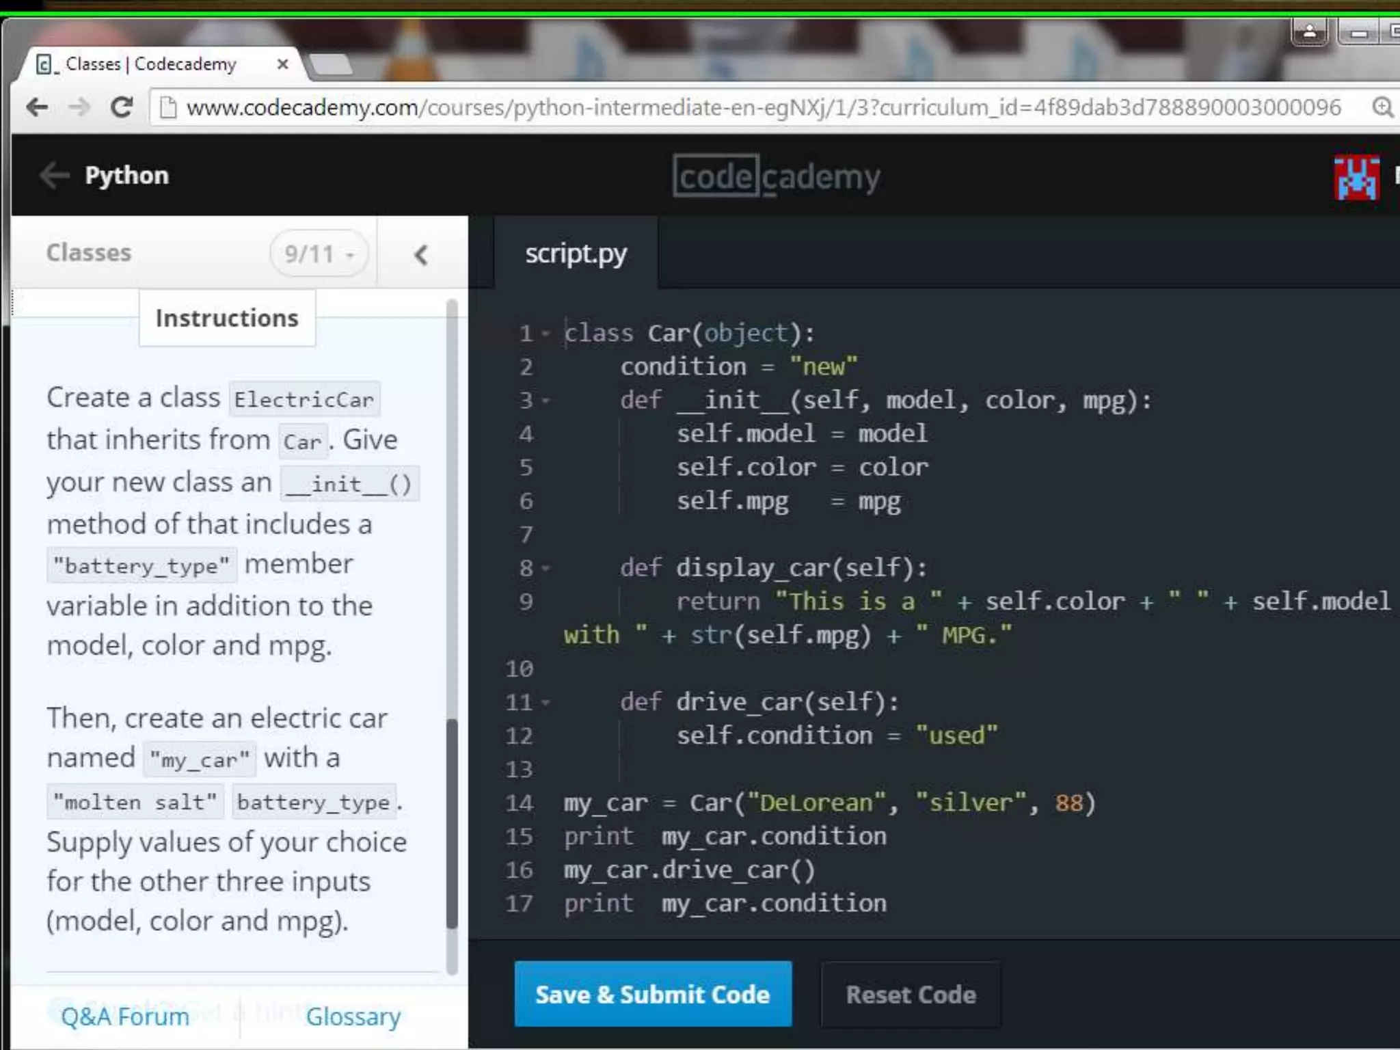The height and width of the screenshot is (1050, 1400).
Task: Click the zoom magnifier icon in address bar
Action: coord(1382,107)
